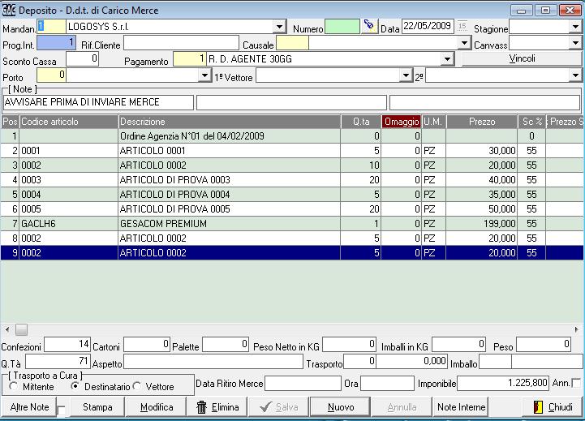Viewport: 585px width, 421px height.
Task: Open the 1º Vettore dropdown
Action: pyautogui.click(x=406, y=75)
